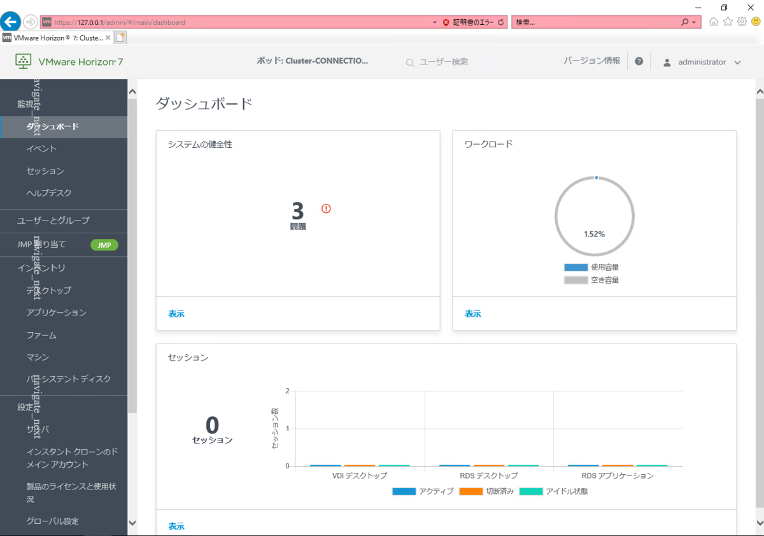Open the help question mark icon
Viewport: 764px width, 536px height.
point(639,61)
